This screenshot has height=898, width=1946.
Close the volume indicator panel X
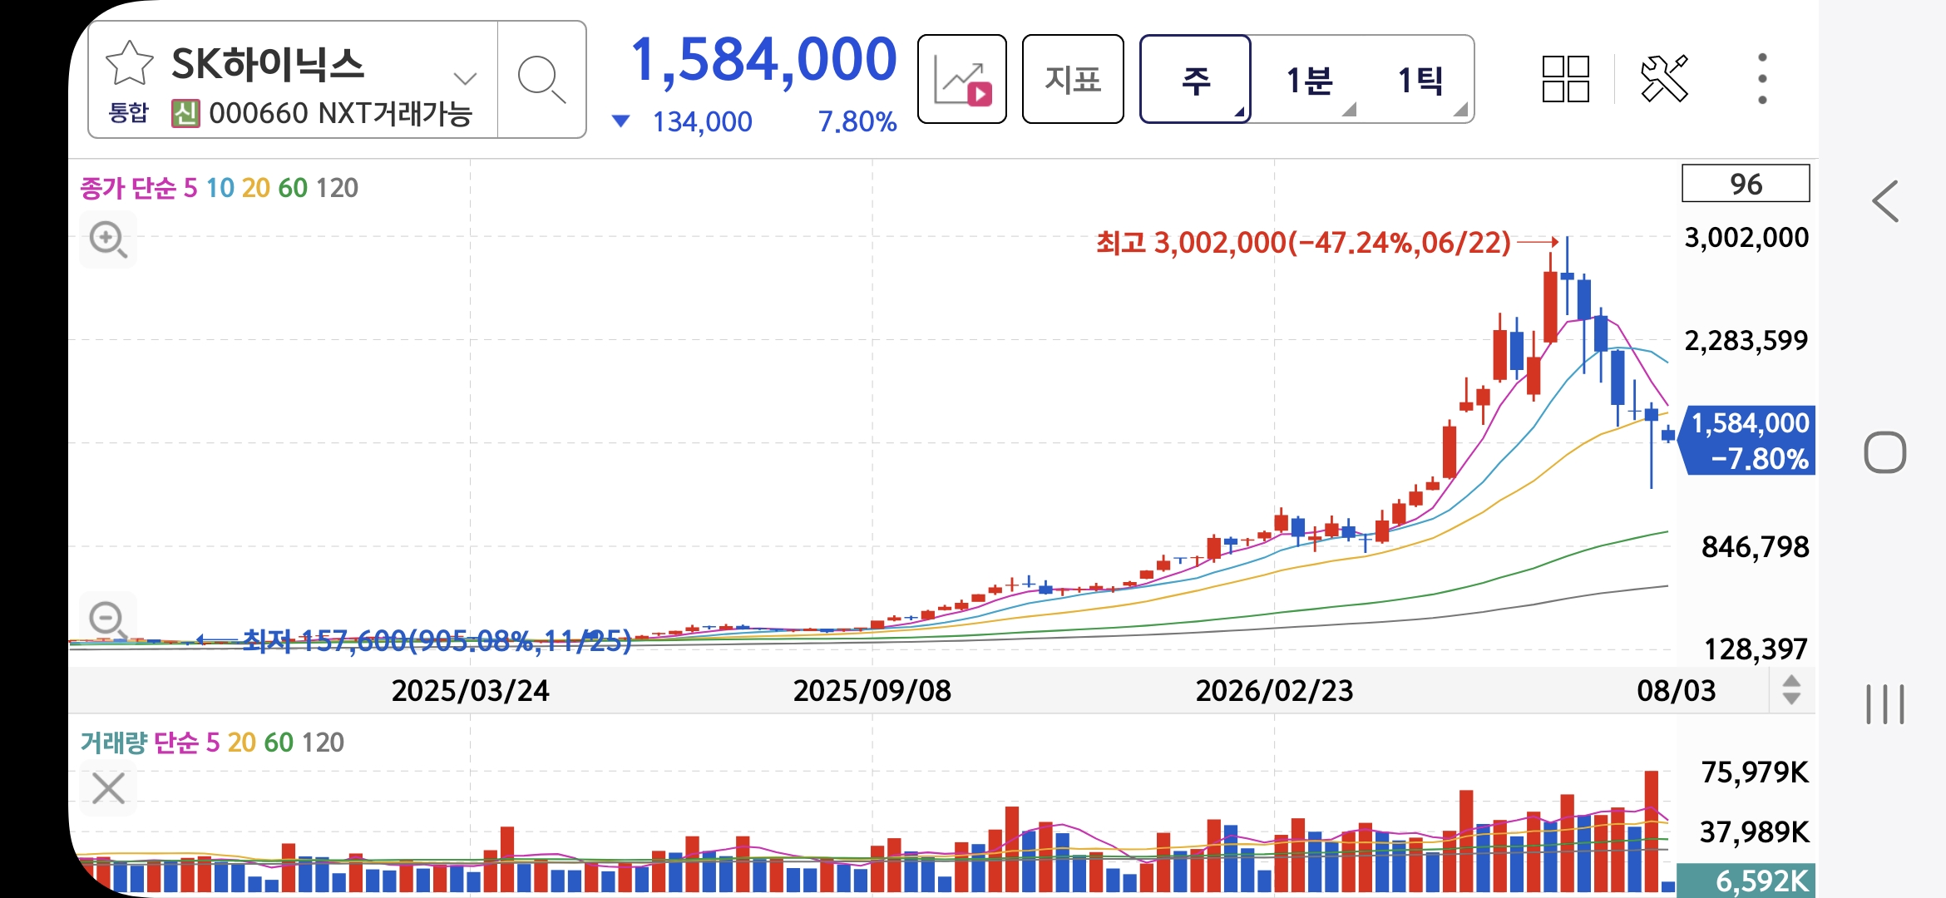108,788
